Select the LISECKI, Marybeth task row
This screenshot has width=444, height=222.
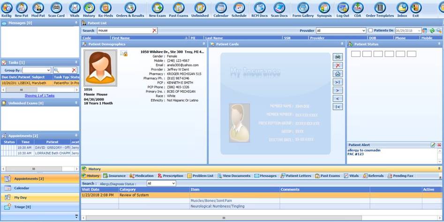click(x=40, y=83)
